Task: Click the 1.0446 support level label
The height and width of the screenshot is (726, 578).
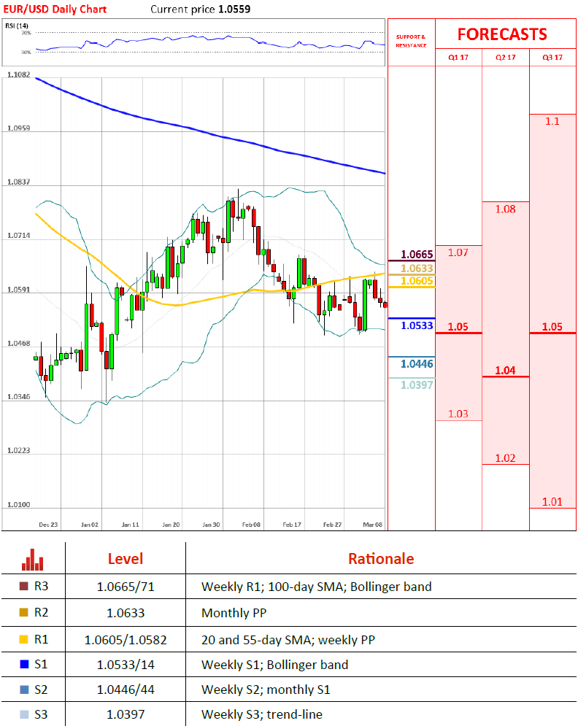Action: tap(417, 364)
